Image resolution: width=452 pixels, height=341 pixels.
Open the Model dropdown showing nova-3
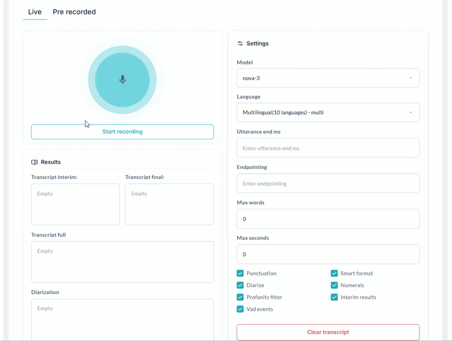(x=328, y=78)
